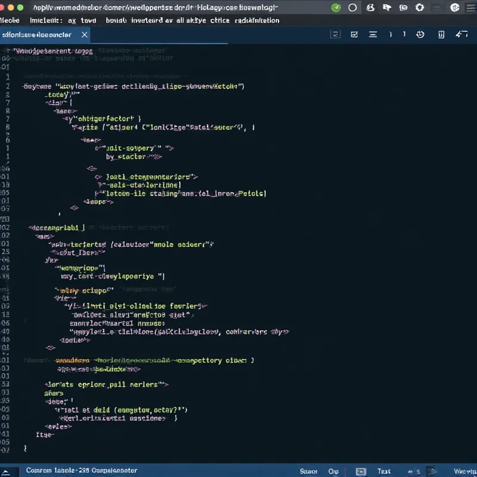Click the code line containing 'mGoly sciupo'
The width and height of the screenshot is (477, 477).
[84, 290]
